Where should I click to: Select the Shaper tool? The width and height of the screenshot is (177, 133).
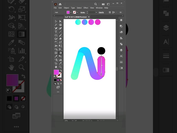point(56,39)
